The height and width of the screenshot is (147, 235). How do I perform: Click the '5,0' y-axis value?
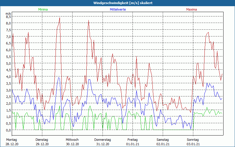coord(9,63)
